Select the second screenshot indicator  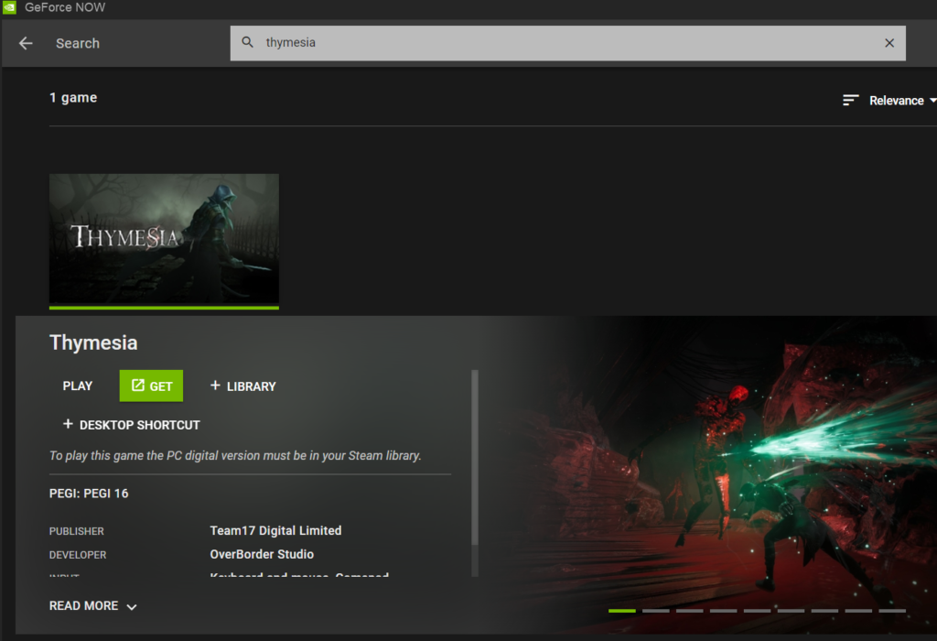[655, 611]
